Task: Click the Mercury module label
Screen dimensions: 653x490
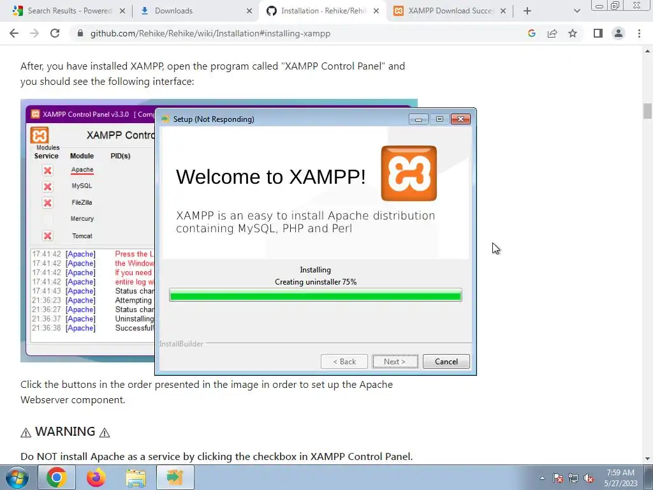Action: (x=82, y=219)
